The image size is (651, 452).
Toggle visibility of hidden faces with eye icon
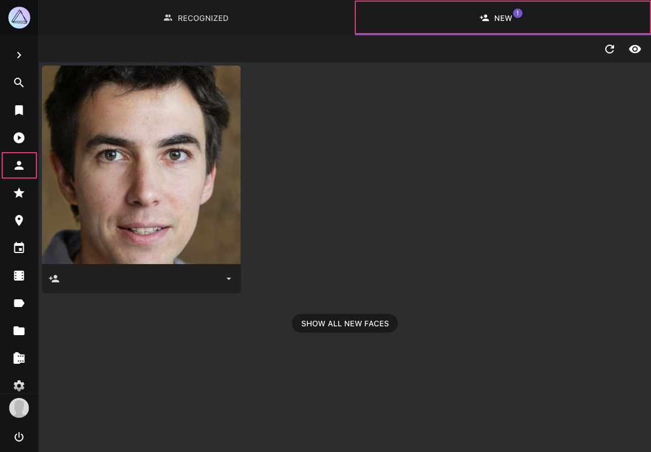tap(635, 49)
